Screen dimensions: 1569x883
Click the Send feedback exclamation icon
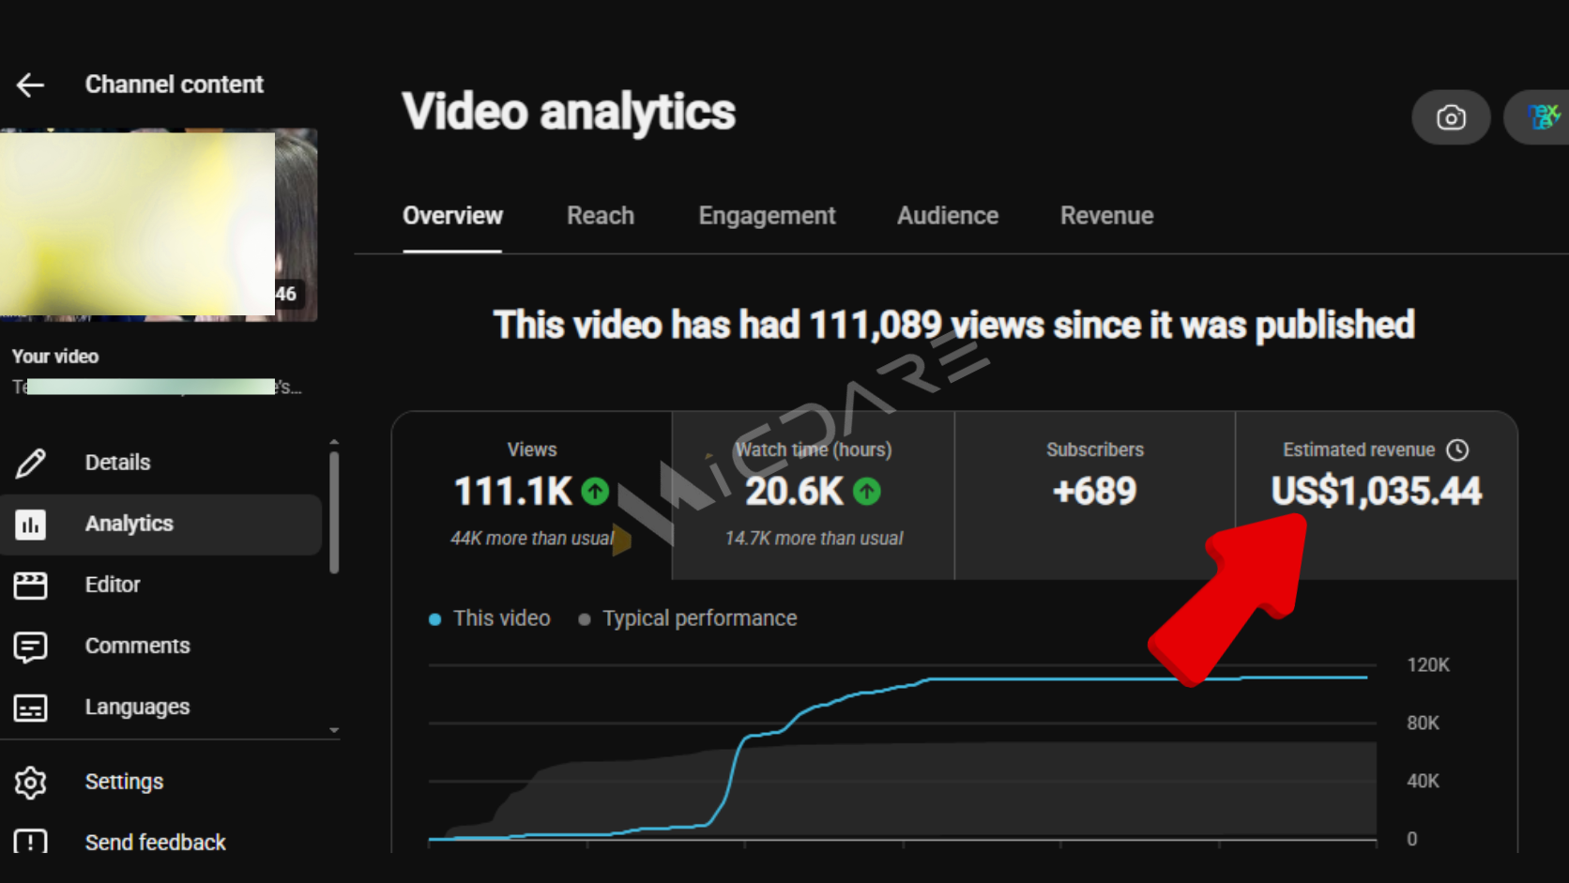tap(30, 841)
